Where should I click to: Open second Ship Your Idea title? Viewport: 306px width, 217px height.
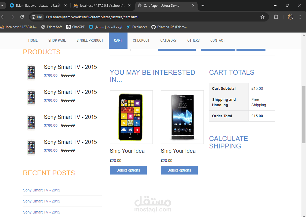click(178, 151)
